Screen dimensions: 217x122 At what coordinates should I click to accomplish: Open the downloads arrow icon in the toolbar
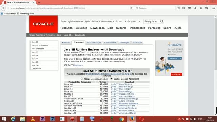[195, 8]
